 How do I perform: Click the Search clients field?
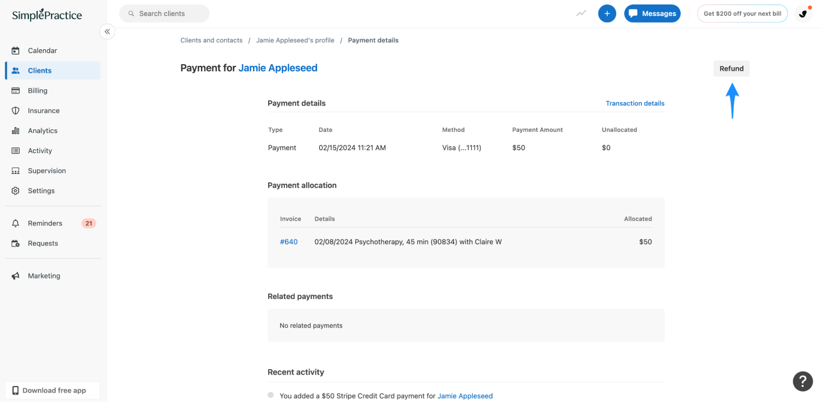(164, 13)
